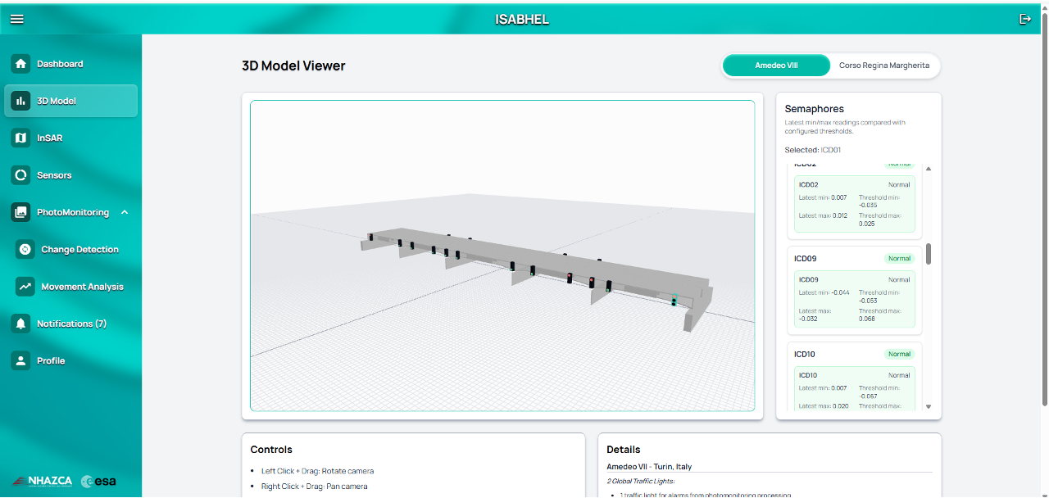
Task: Open the 3D Model menu item
Action: click(x=70, y=101)
